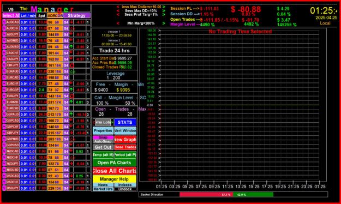Click the Select All header button
This screenshot has height=204, width=341.
point(11,15)
